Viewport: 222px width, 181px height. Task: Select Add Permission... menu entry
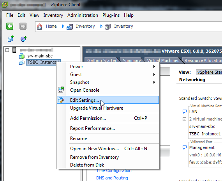point(108,118)
